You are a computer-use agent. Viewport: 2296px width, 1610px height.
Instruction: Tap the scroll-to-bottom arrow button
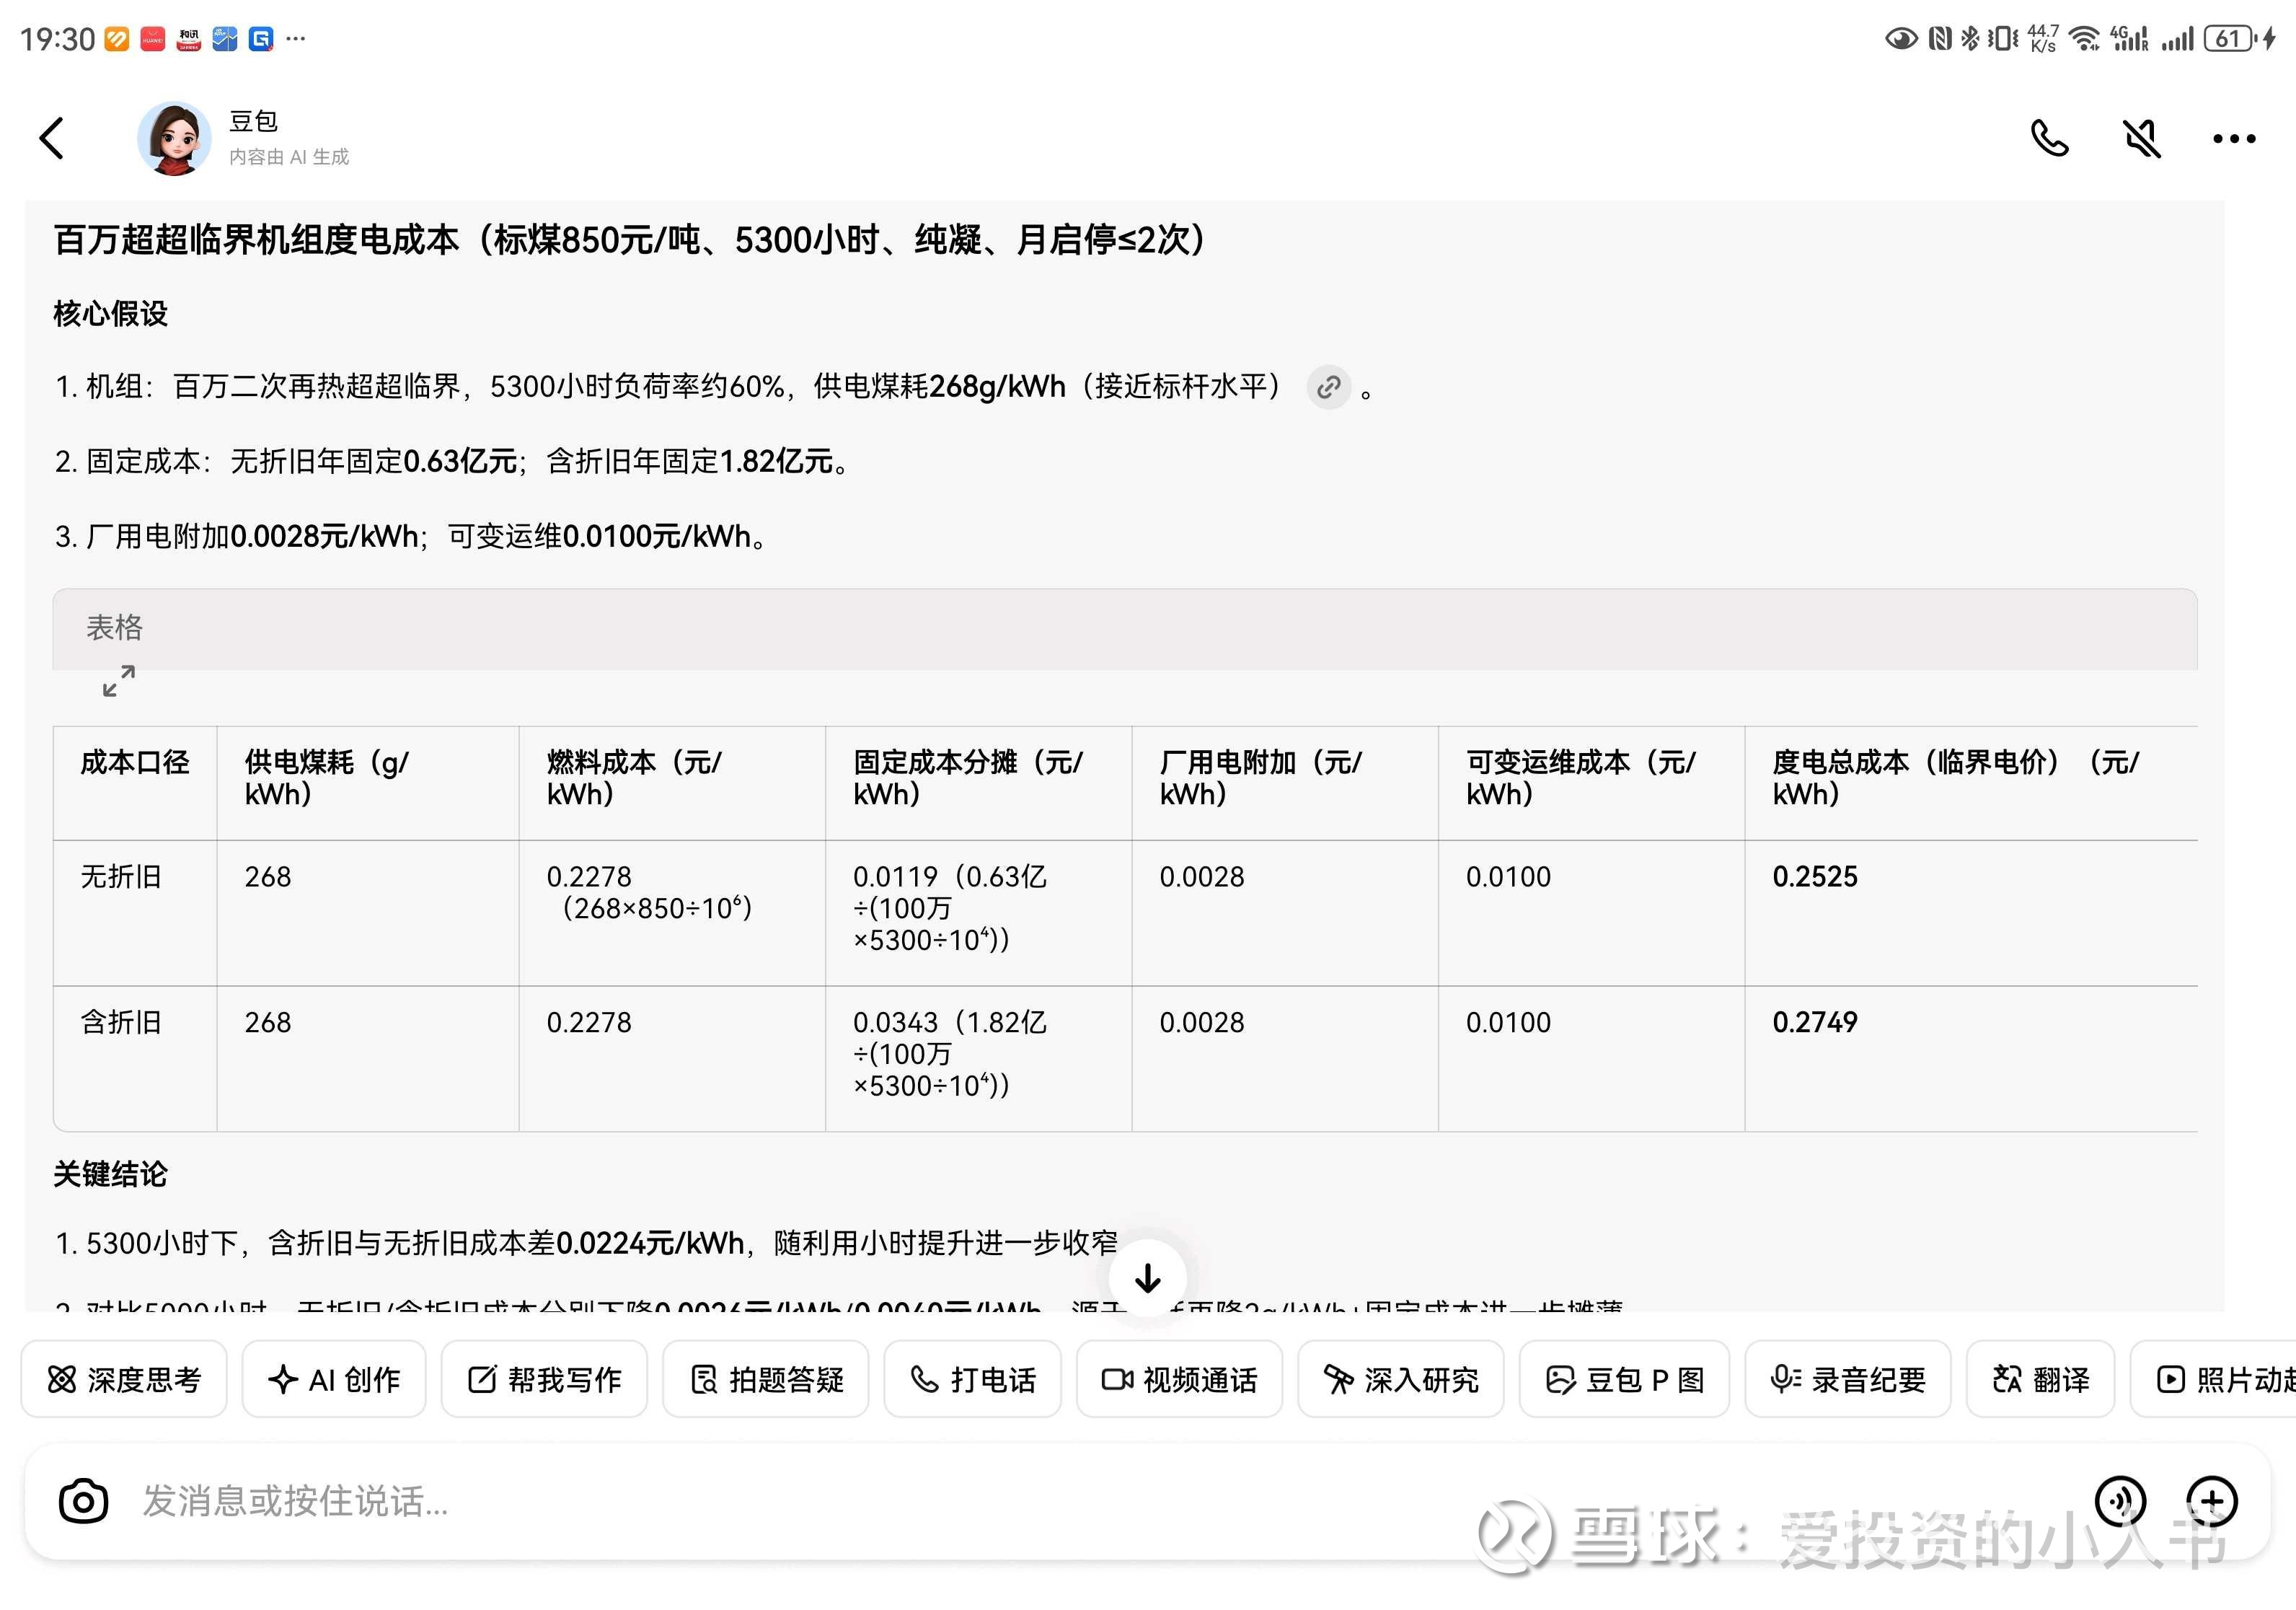point(1148,1278)
